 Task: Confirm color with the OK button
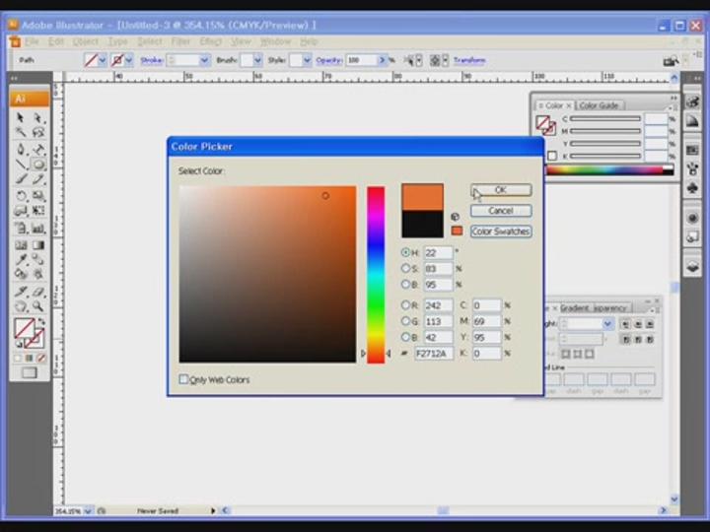point(501,190)
